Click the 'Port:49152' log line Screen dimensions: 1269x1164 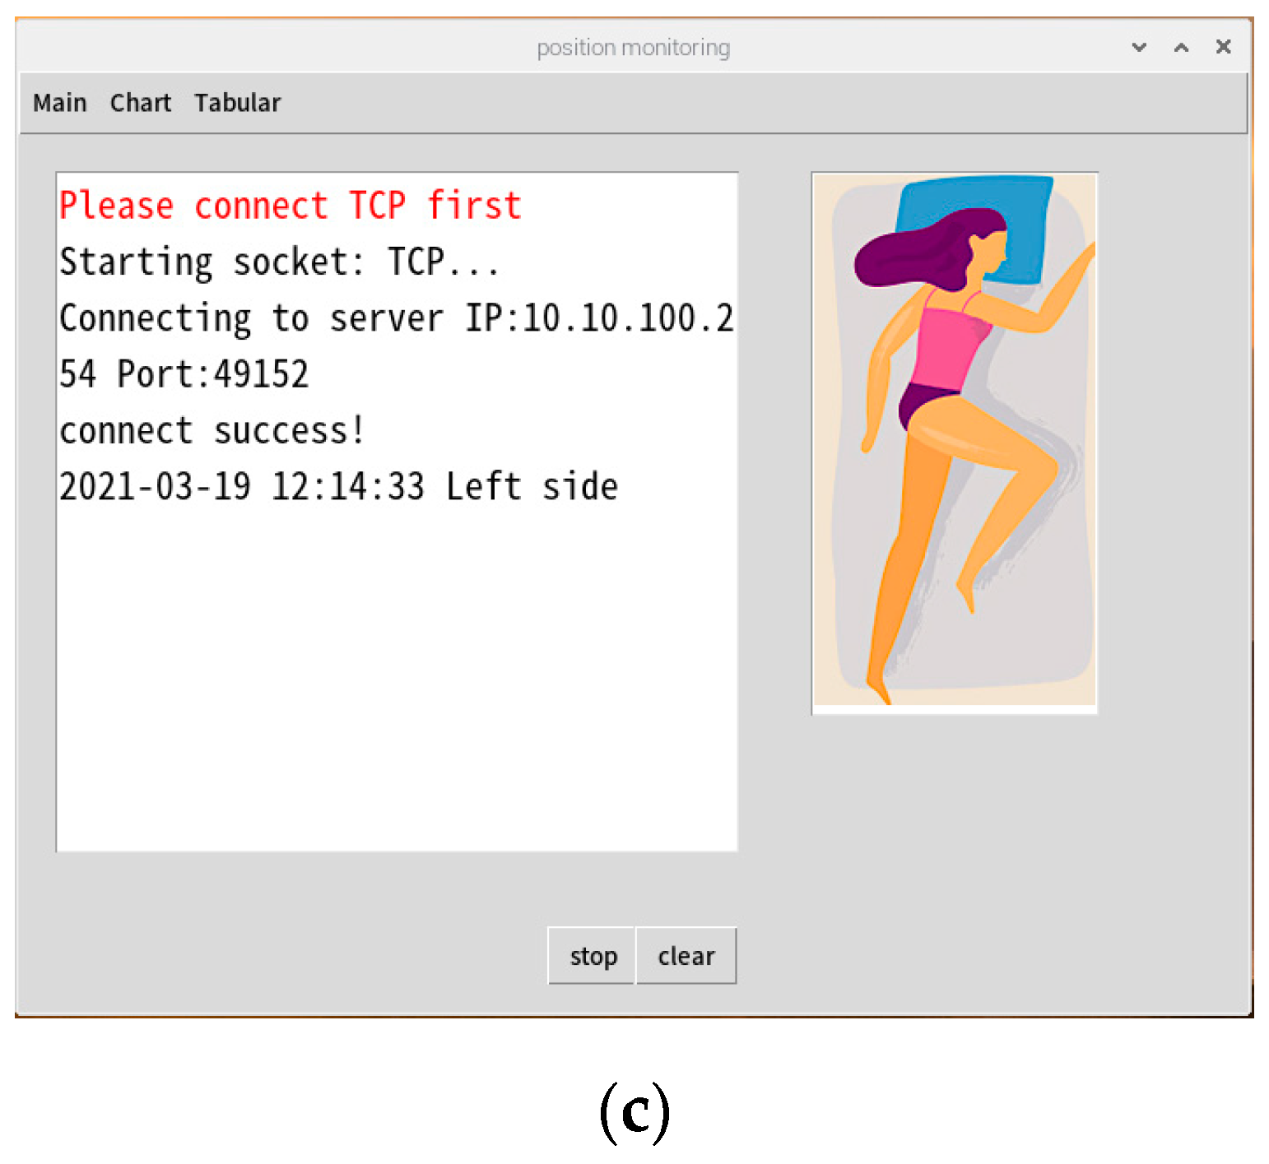click(x=212, y=374)
